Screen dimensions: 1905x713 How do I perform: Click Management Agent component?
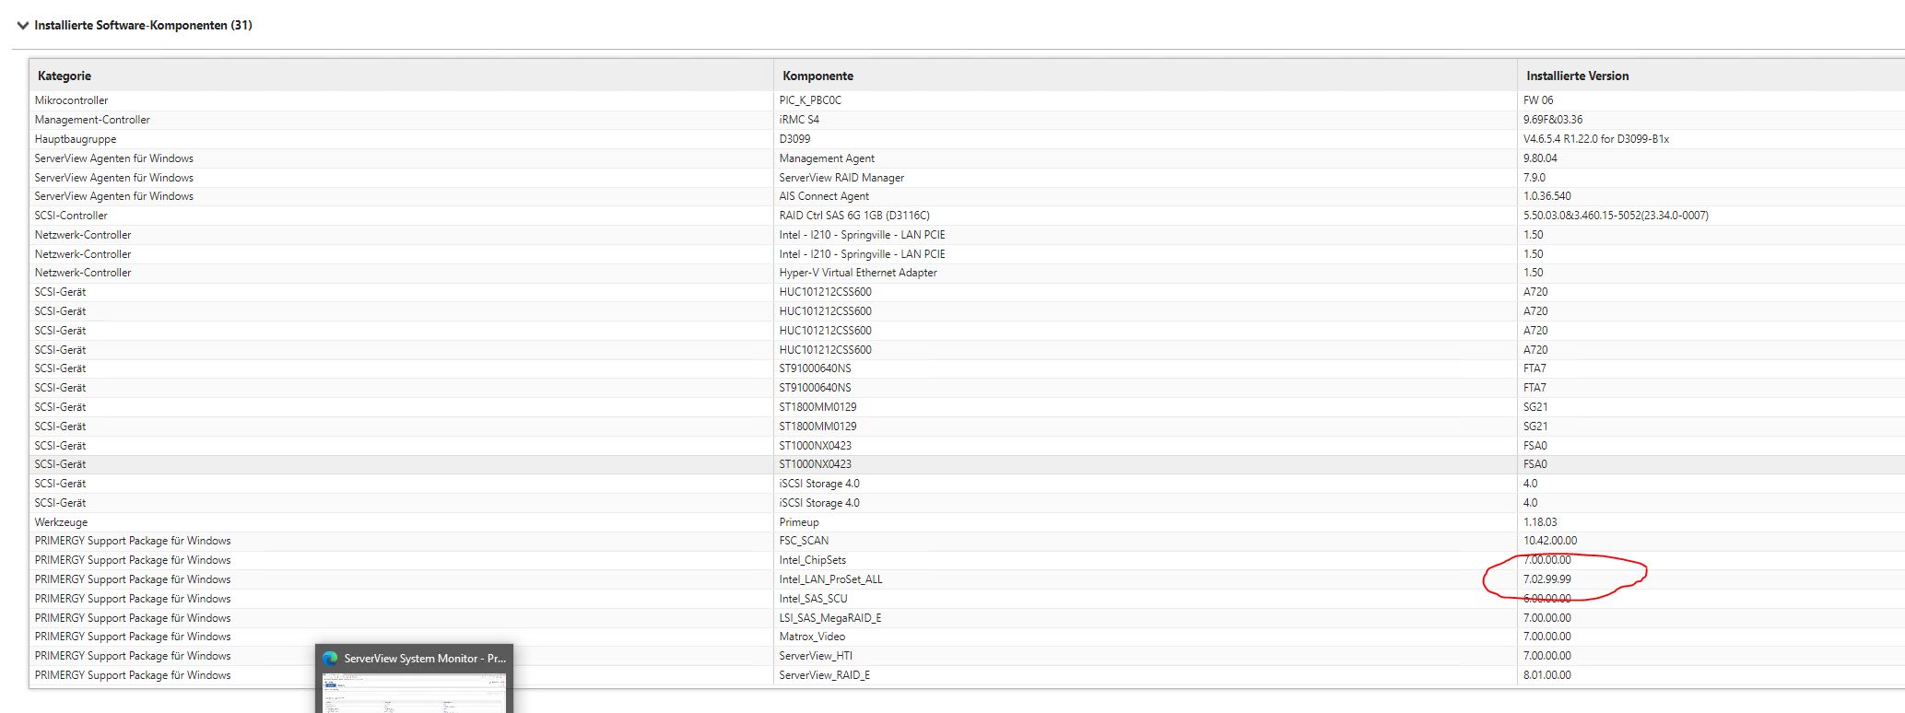[x=827, y=158]
